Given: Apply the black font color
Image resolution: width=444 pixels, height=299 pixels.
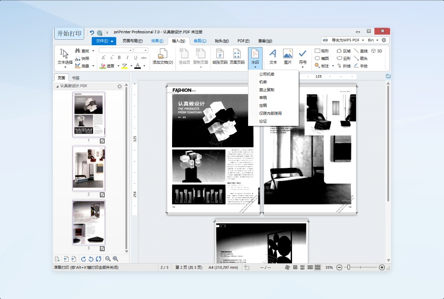Looking at the screenshot, I should (x=137, y=66).
